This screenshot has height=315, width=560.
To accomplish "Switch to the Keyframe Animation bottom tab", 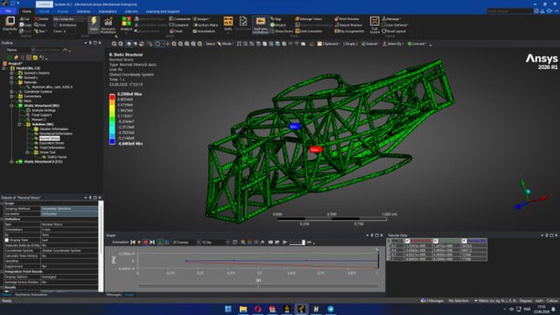I will [31, 295].
